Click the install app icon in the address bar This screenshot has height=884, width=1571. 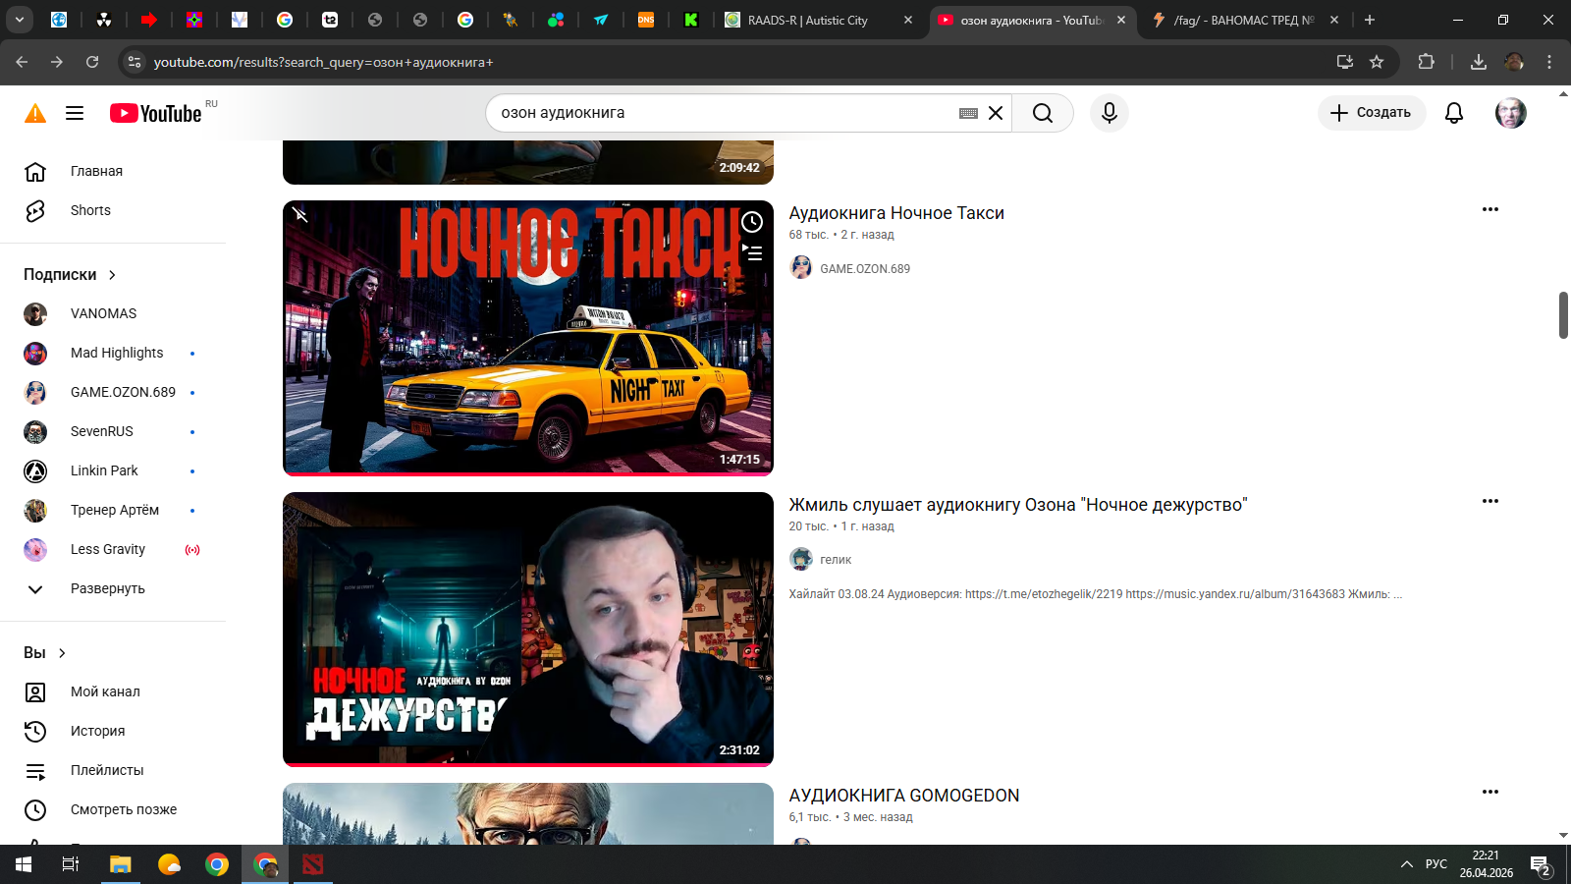1345,62
